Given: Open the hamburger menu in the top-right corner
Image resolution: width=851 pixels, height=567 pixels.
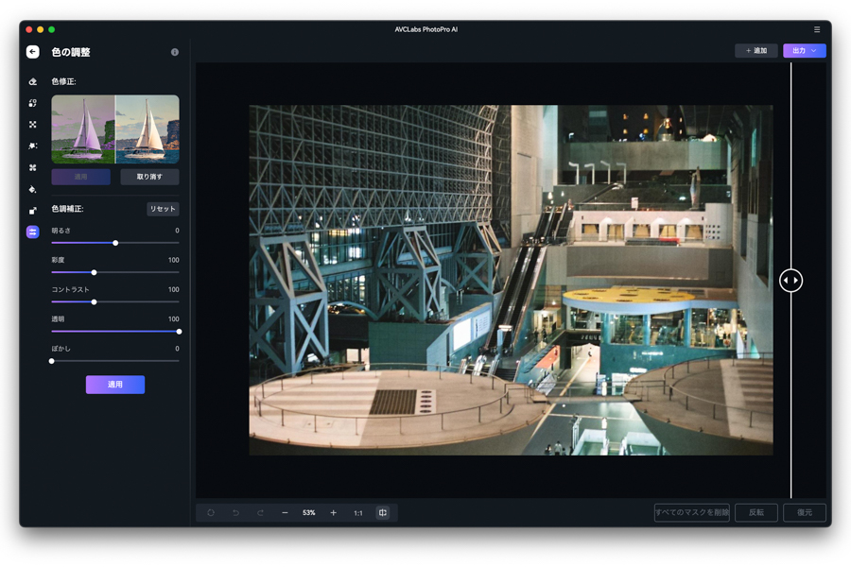Looking at the screenshot, I should 818,28.
